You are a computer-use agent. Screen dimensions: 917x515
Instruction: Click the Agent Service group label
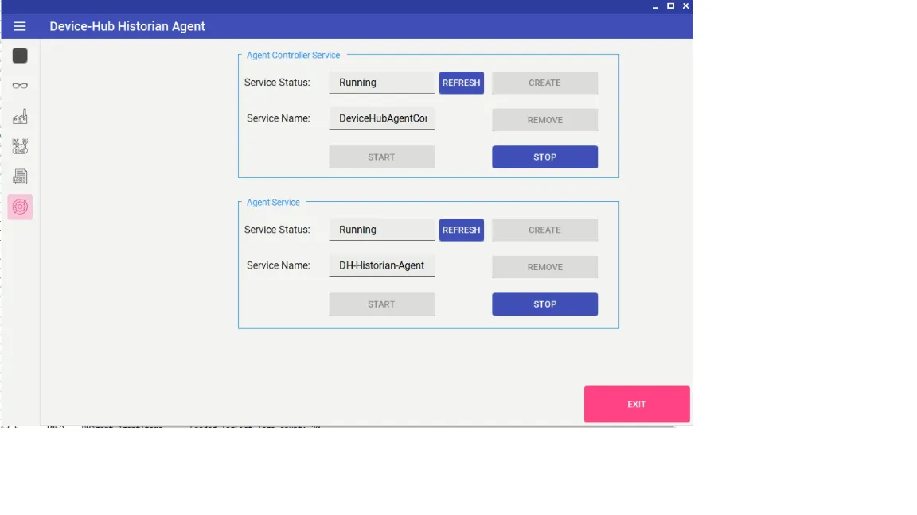[273, 202]
